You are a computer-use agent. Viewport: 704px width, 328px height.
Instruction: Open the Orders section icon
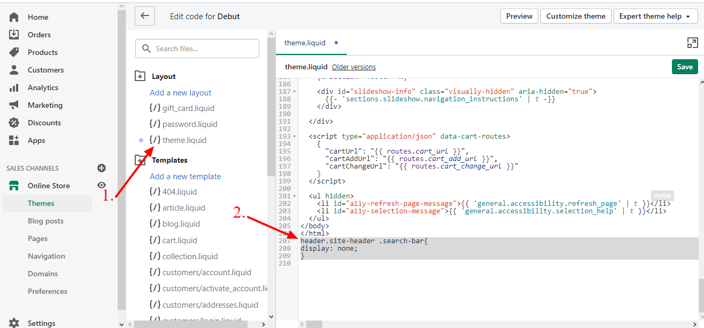(x=12, y=34)
